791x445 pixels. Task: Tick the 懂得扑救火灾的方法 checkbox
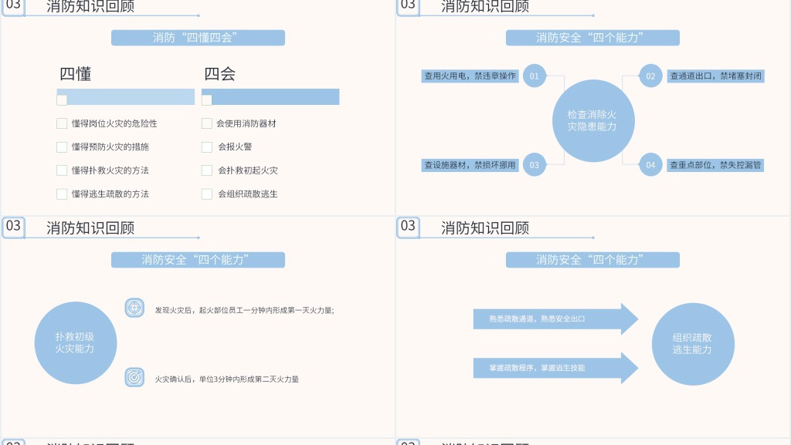point(62,170)
